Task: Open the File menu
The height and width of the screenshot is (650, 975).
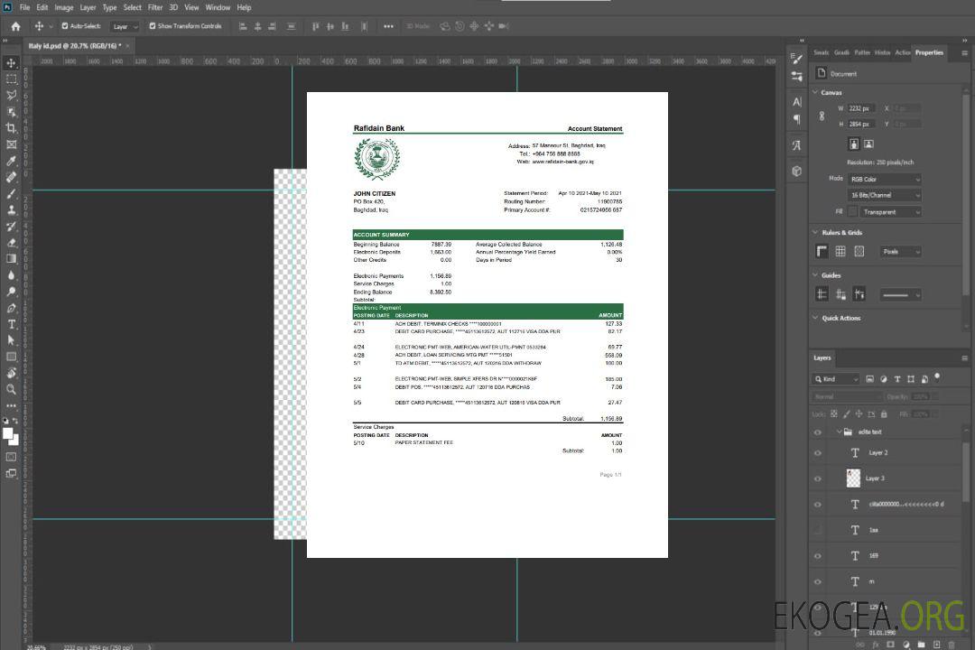Action: [x=25, y=7]
